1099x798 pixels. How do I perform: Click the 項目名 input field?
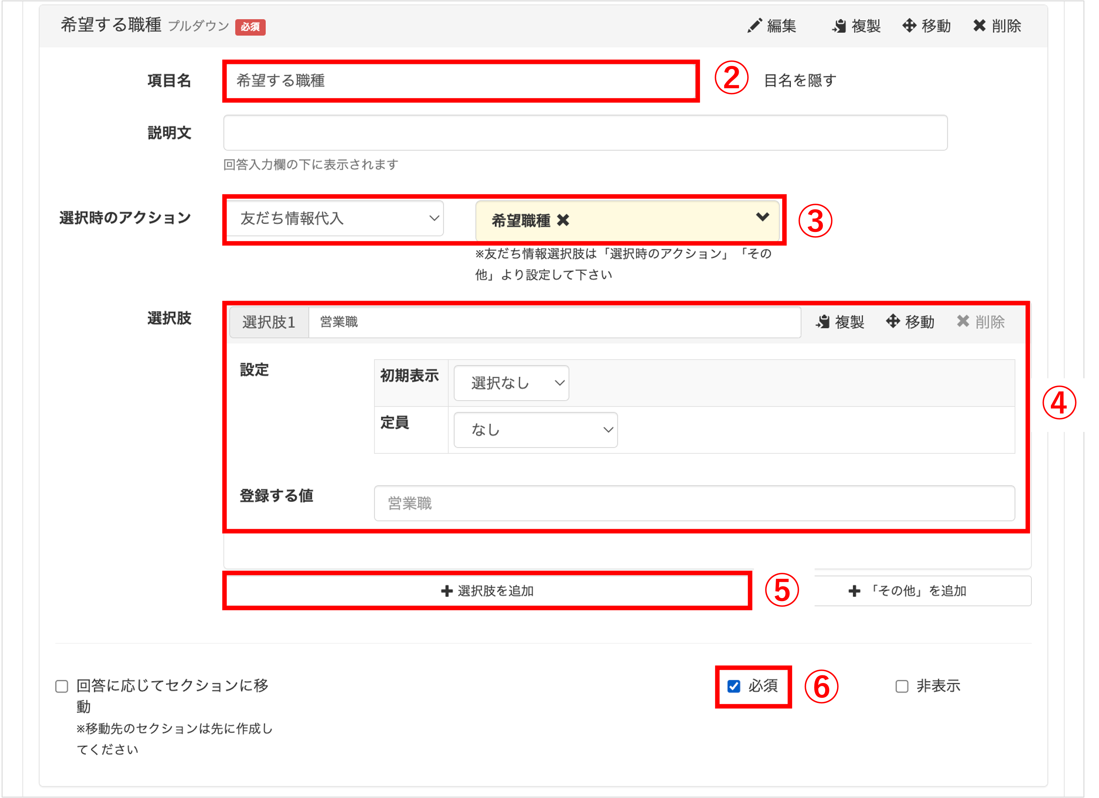point(460,81)
